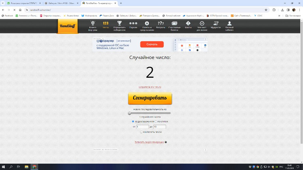This screenshot has width=303, height=170.
Task: Open the Факты exclamation icon
Action: [x=188, y=24]
